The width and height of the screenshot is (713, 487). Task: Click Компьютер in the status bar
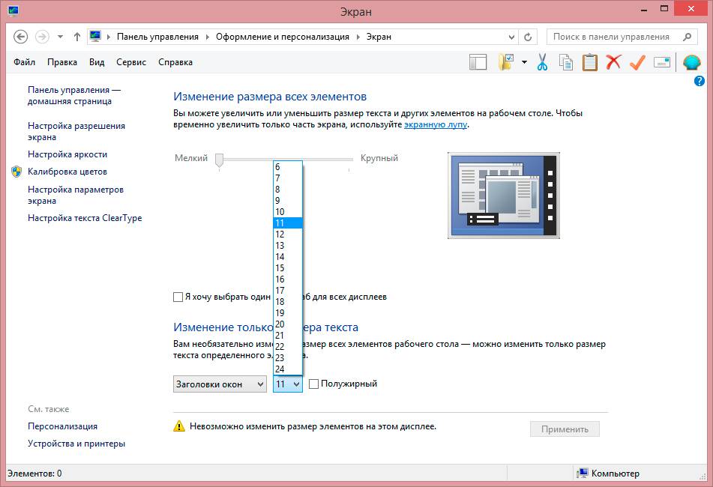pyautogui.click(x=615, y=474)
